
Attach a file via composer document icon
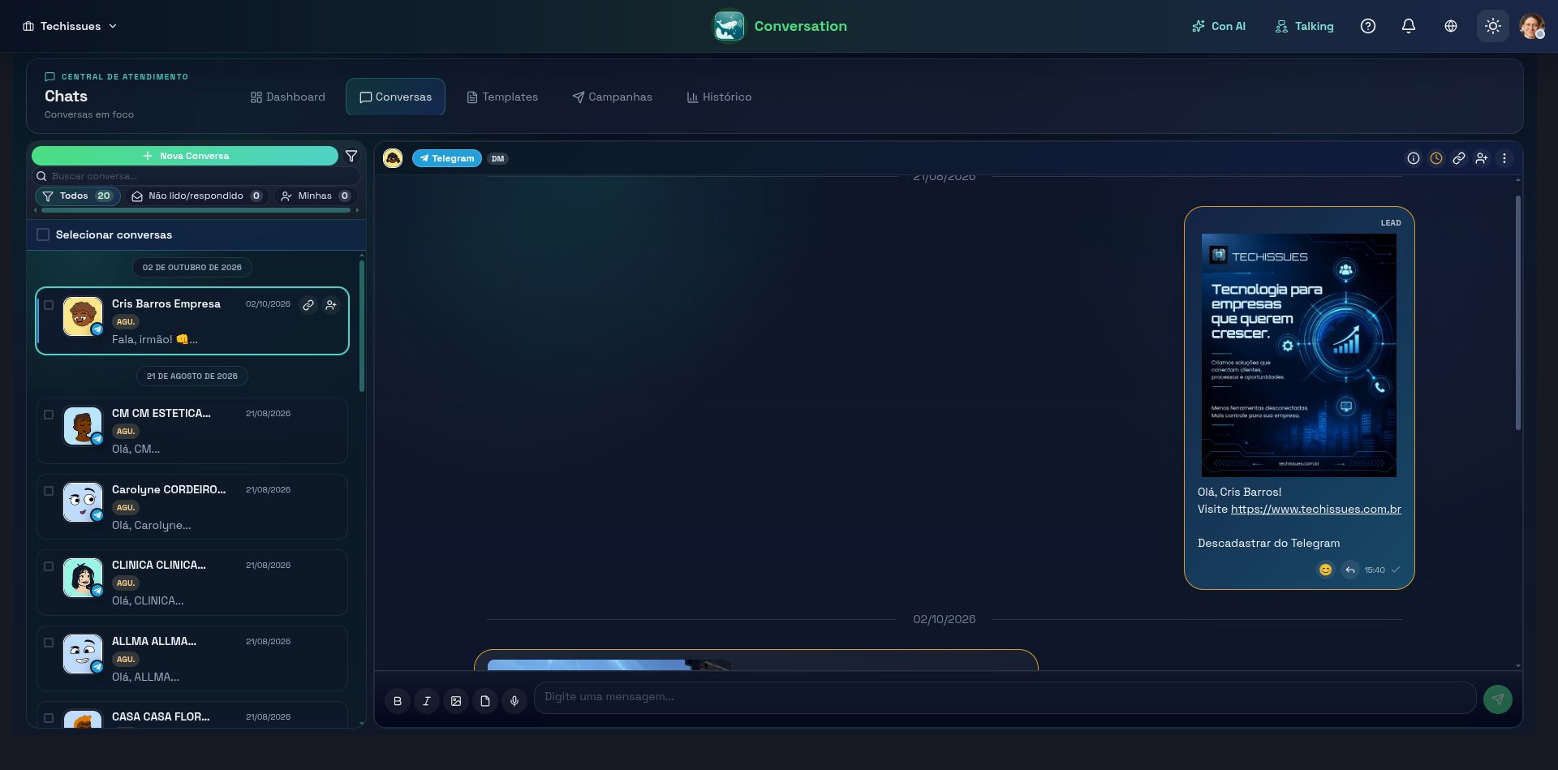pos(485,701)
